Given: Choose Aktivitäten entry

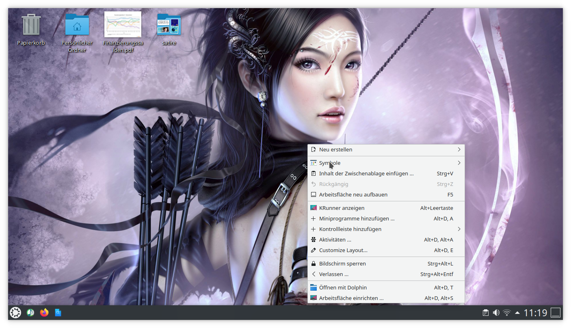Looking at the screenshot, I should tap(386, 240).
